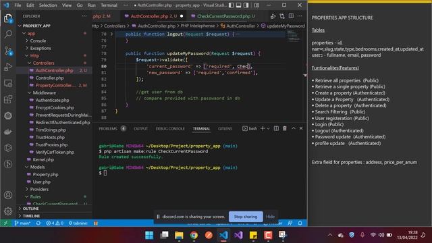Open the Search view in activity bar
Viewport: 432px width, 243px height.
point(8,34)
